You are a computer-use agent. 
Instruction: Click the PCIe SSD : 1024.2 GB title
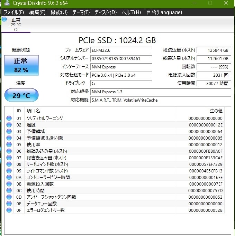[117, 40]
